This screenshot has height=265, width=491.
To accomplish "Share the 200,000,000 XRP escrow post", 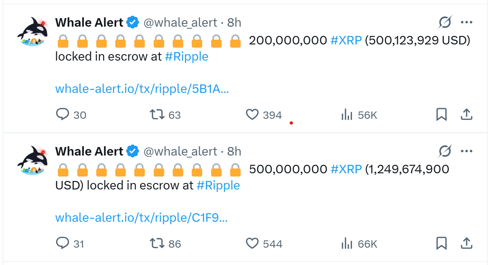I will tap(466, 115).
